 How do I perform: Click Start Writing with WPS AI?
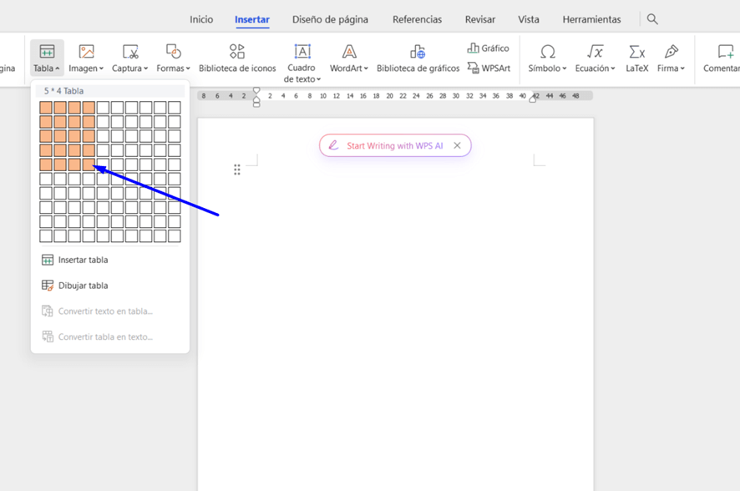click(x=394, y=146)
